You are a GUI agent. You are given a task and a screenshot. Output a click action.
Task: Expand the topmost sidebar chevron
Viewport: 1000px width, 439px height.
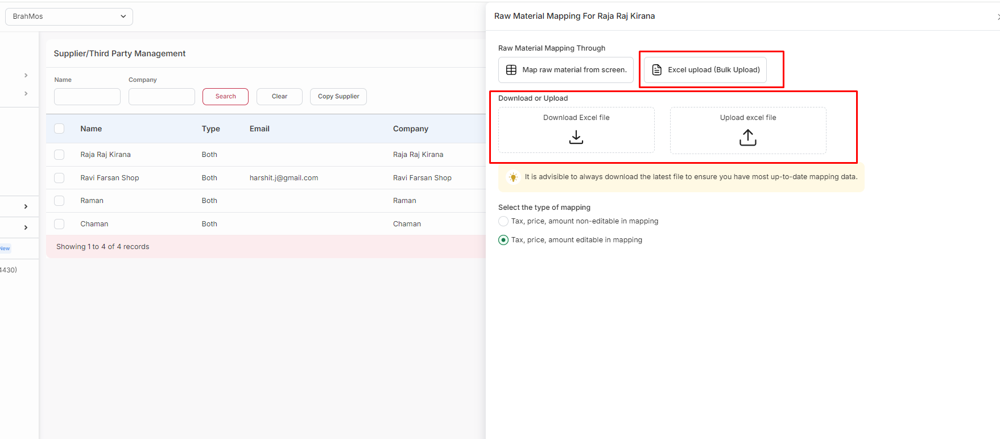(26, 75)
